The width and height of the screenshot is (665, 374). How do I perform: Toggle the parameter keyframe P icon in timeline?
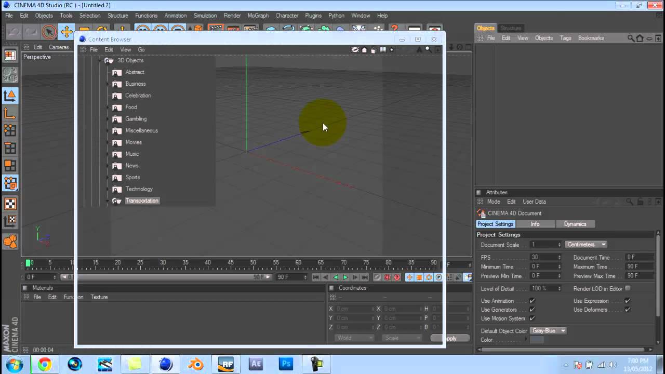(439, 277)
